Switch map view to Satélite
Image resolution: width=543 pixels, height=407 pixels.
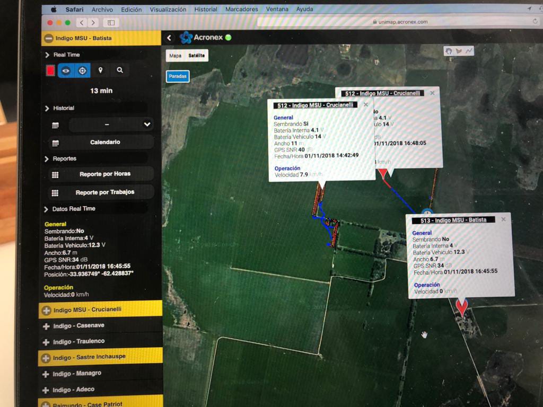coord(196,56)
